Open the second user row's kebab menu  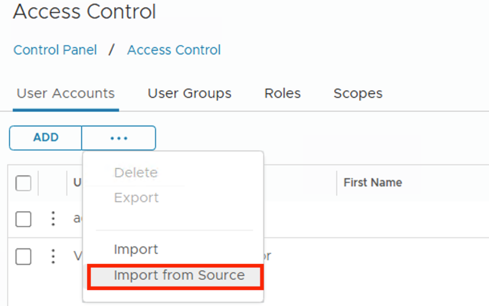(53, 256)
